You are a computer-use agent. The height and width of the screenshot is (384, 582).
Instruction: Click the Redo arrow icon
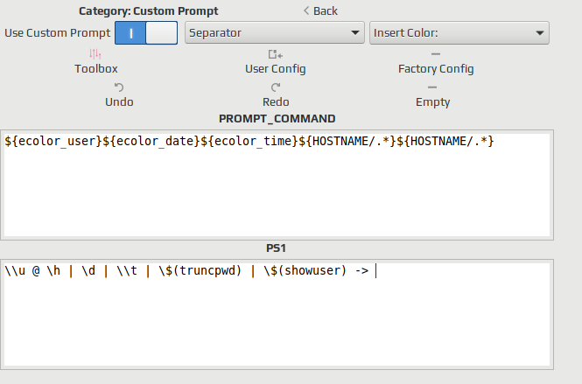pos(276,87)
